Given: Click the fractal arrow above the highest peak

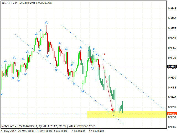Looking at the screenshot, I should 46,22.
